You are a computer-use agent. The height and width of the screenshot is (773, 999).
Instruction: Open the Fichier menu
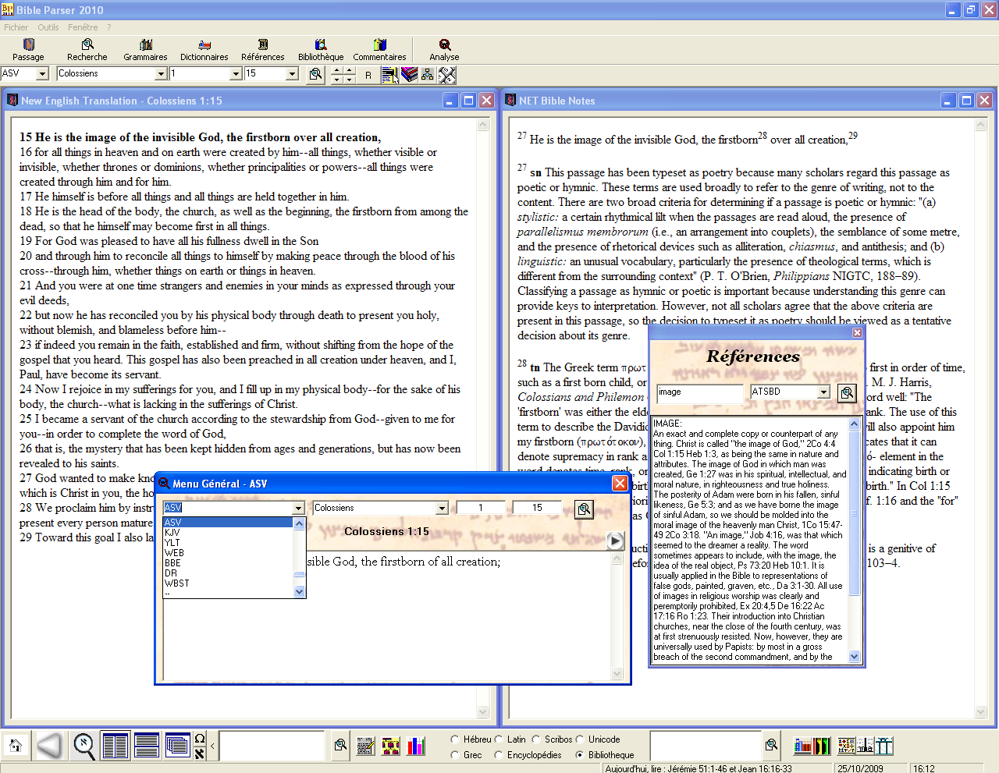point(16,27)
